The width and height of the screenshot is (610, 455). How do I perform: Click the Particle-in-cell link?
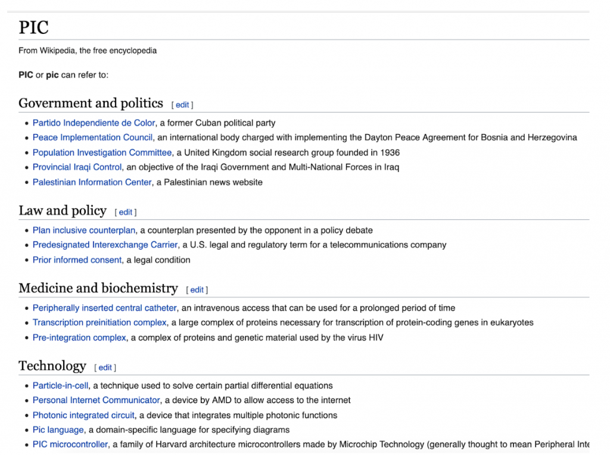[60, 385]
